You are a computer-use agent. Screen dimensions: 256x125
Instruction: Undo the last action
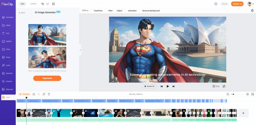(x=42, y=4)
